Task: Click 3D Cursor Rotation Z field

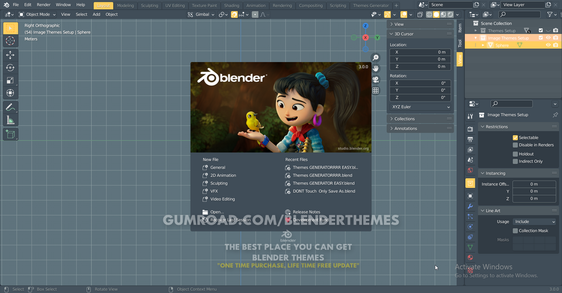Action: pos(421,97)
